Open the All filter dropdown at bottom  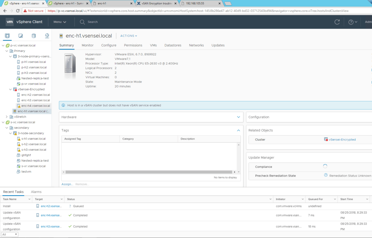[x=9, y=234]
